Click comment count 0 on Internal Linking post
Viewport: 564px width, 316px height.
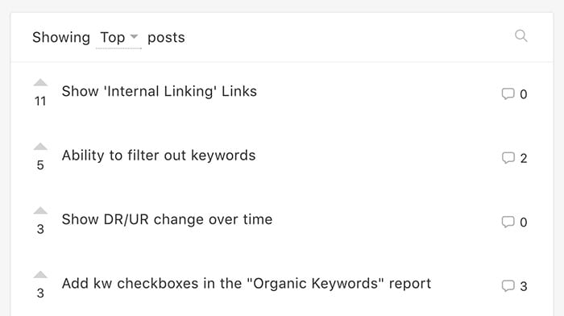524,94
